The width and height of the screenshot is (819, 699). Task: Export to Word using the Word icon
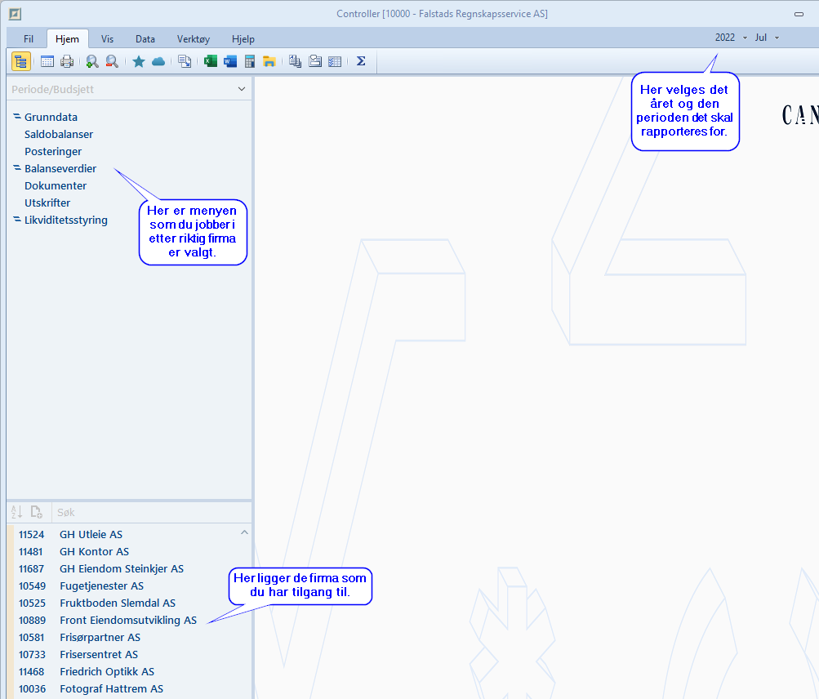[229, 61]
